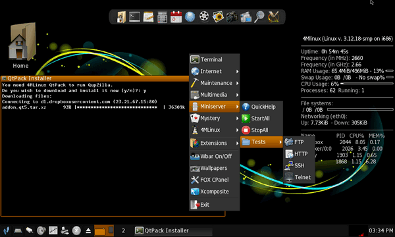Open QuickHelp in Miniserver submenu
The height and width of the screenshot is (237, 395).
pyautogui.click(x=261, y=107)
